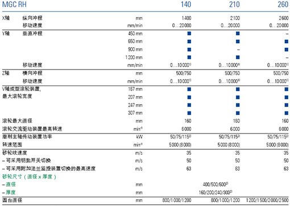Select the 210 column header
Screen dimensions: 290x206
234,5
